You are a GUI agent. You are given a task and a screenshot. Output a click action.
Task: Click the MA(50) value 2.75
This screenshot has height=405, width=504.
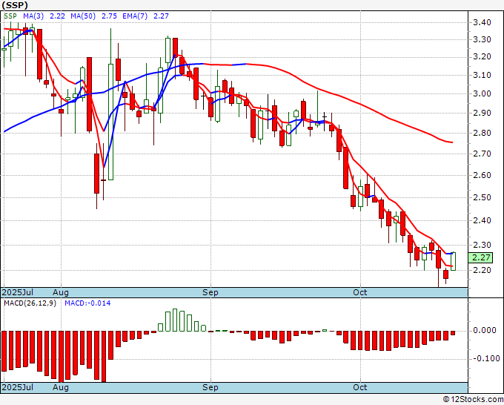click(109, 16)
